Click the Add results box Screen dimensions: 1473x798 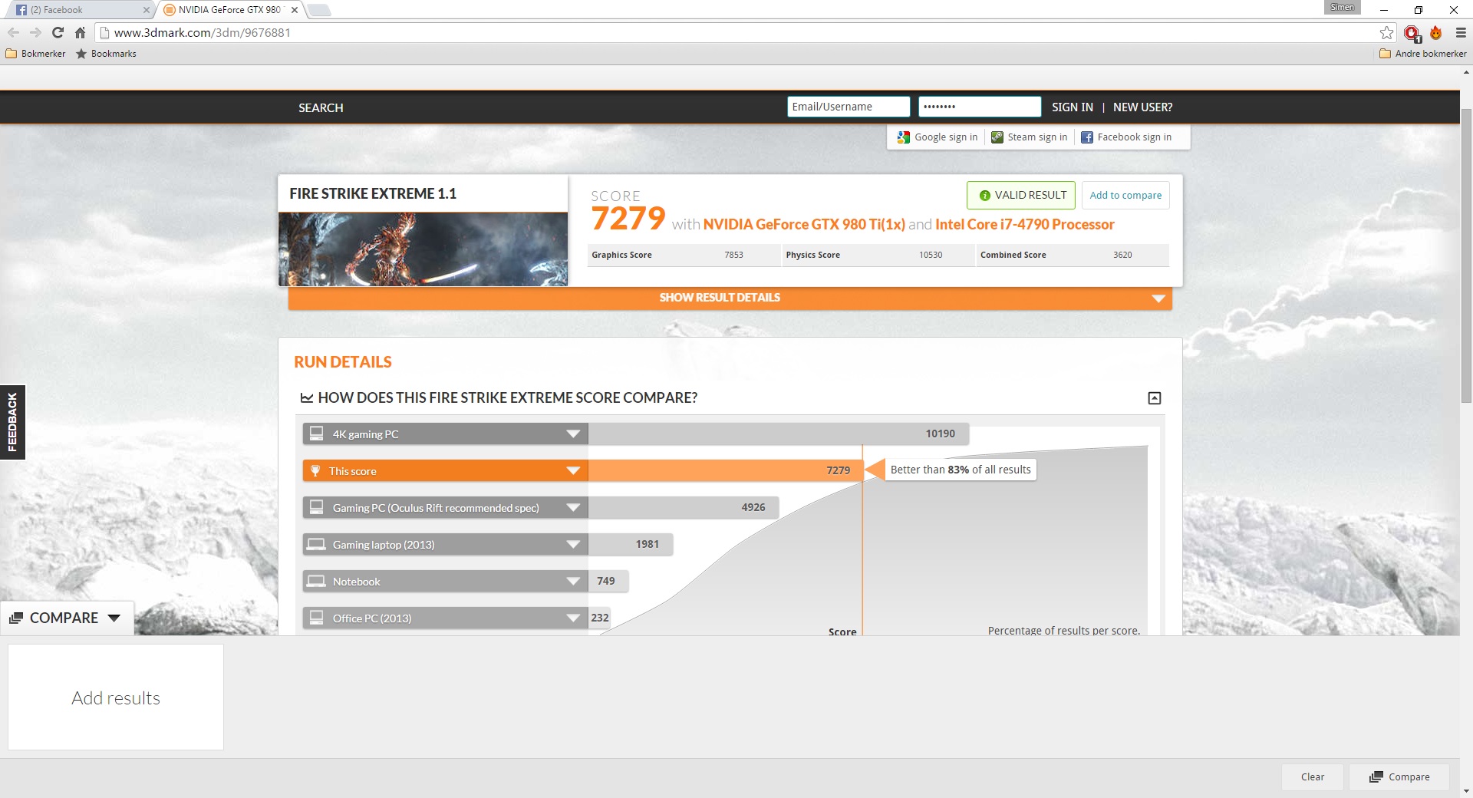[x=116, y=697]
